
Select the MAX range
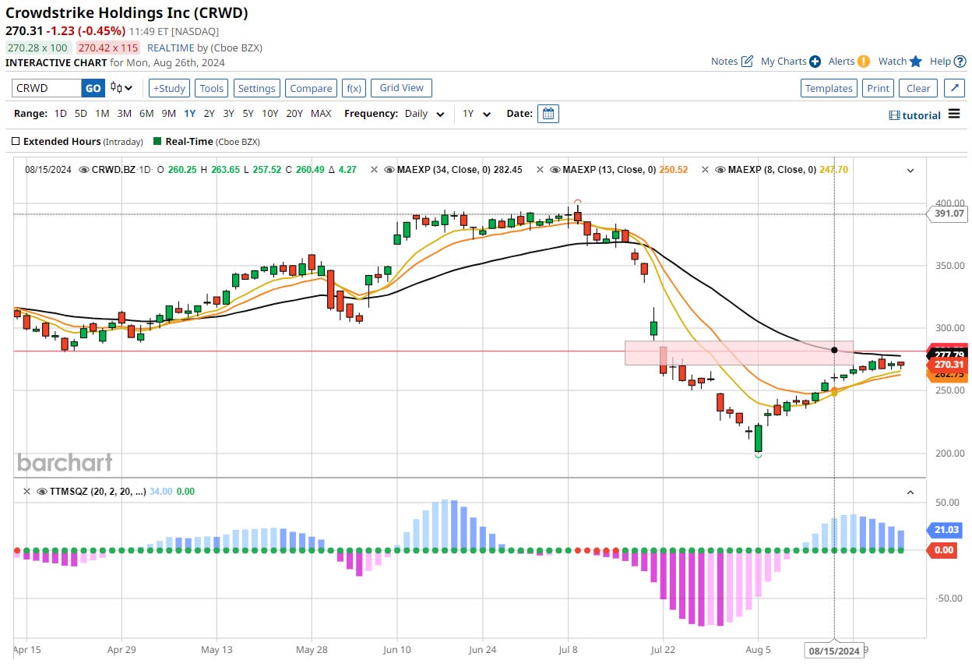[321, 114]
